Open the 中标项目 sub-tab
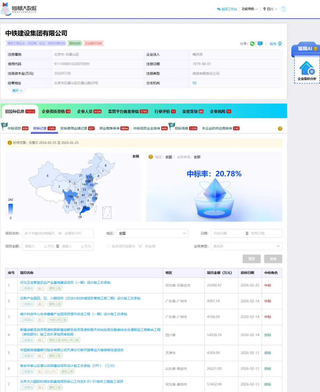Image resolution: width=320 pixels, height=392 pixels. click(x=18, y=128)
